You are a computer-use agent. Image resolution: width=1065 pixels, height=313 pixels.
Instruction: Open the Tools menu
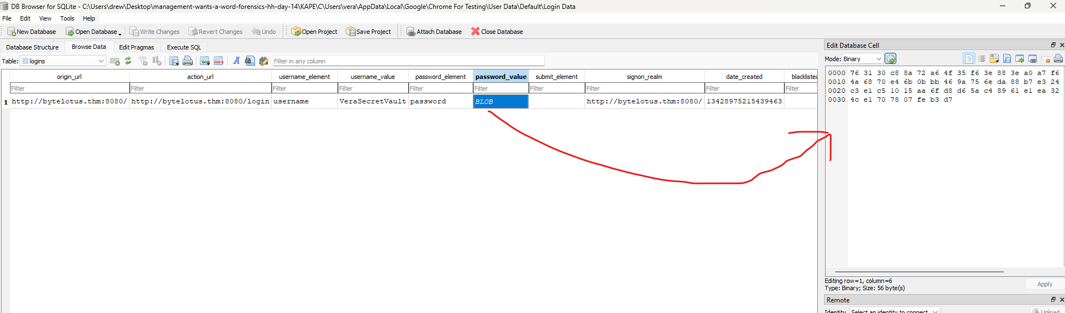pos(67,18)
